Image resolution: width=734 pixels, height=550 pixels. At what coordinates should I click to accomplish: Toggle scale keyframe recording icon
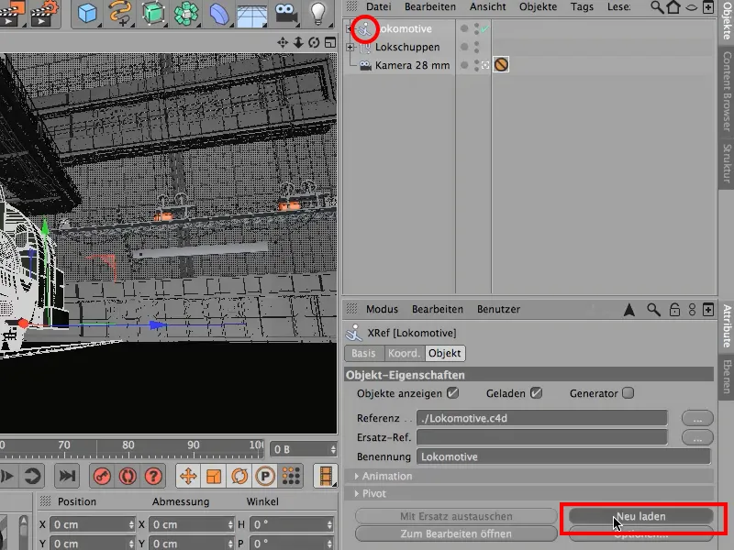(x=214, y=476)
